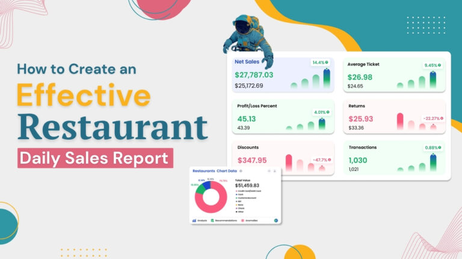The width and height of the screenshot is (462, 259).
Task: Click the tallest bar in Average Ticket chart
Action: (433, 80)
